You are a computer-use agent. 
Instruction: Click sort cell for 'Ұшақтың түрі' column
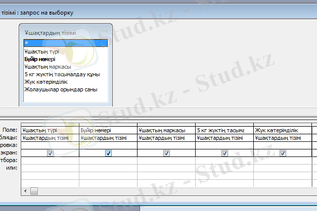coord(50,145)
